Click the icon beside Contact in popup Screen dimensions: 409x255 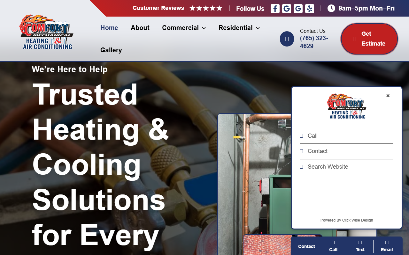pyautogui.click(x=301, y=151)
